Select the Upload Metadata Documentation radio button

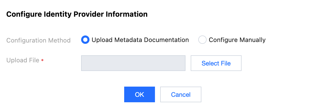click(85, 40)
